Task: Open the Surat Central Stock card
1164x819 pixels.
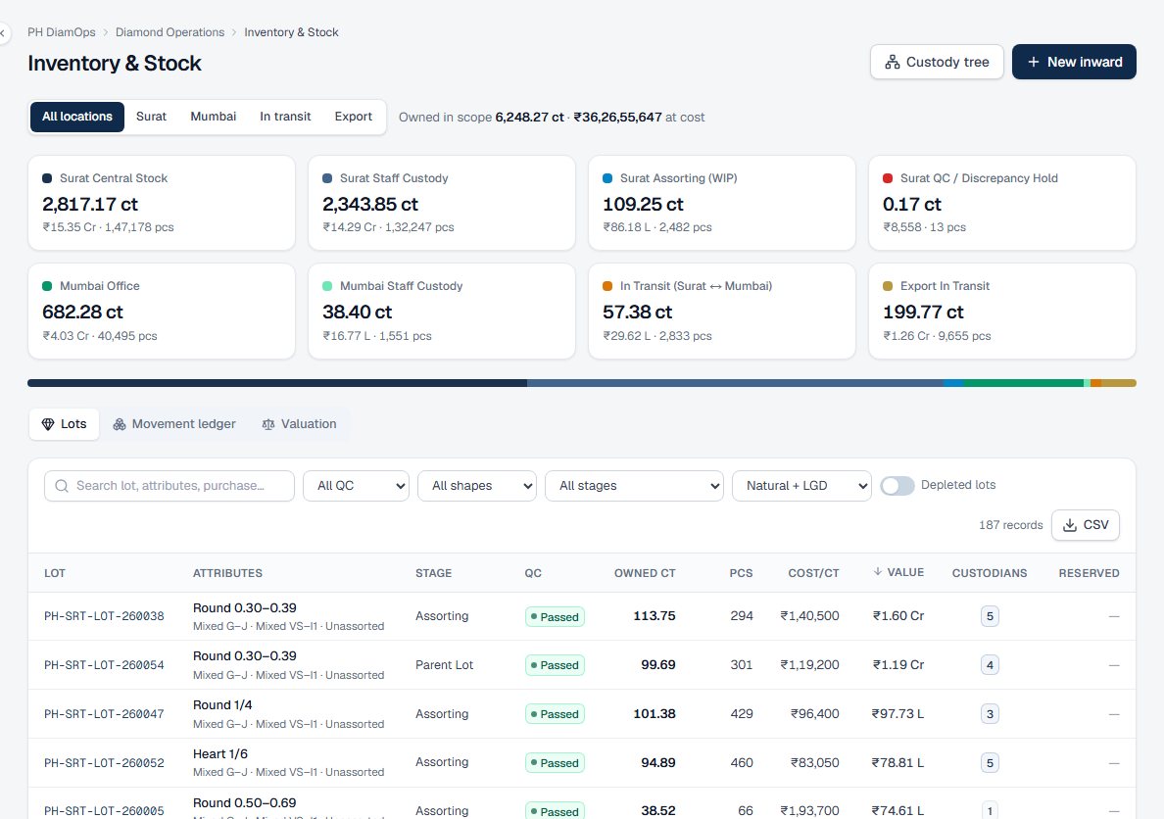Action: 161,203
